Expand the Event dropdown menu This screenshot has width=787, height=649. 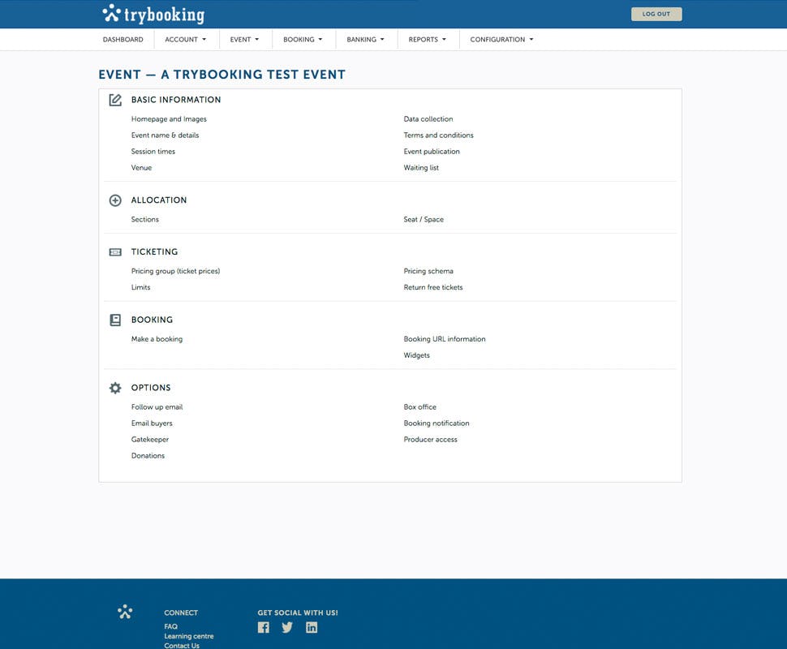(245, 39)
